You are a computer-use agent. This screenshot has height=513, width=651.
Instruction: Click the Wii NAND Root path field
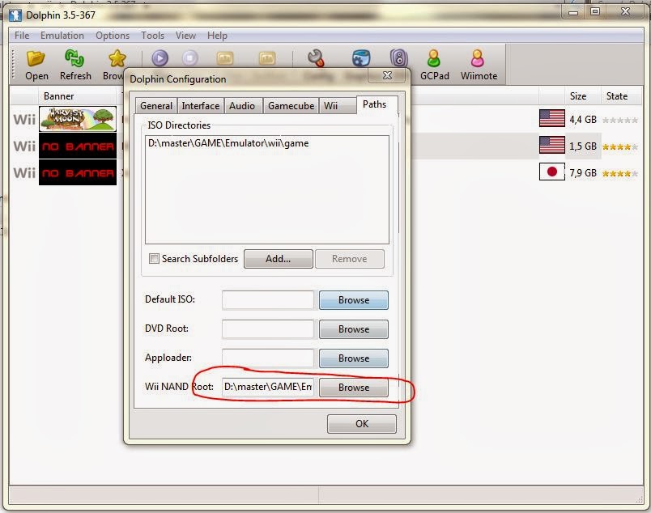click(x=268, y=388)
